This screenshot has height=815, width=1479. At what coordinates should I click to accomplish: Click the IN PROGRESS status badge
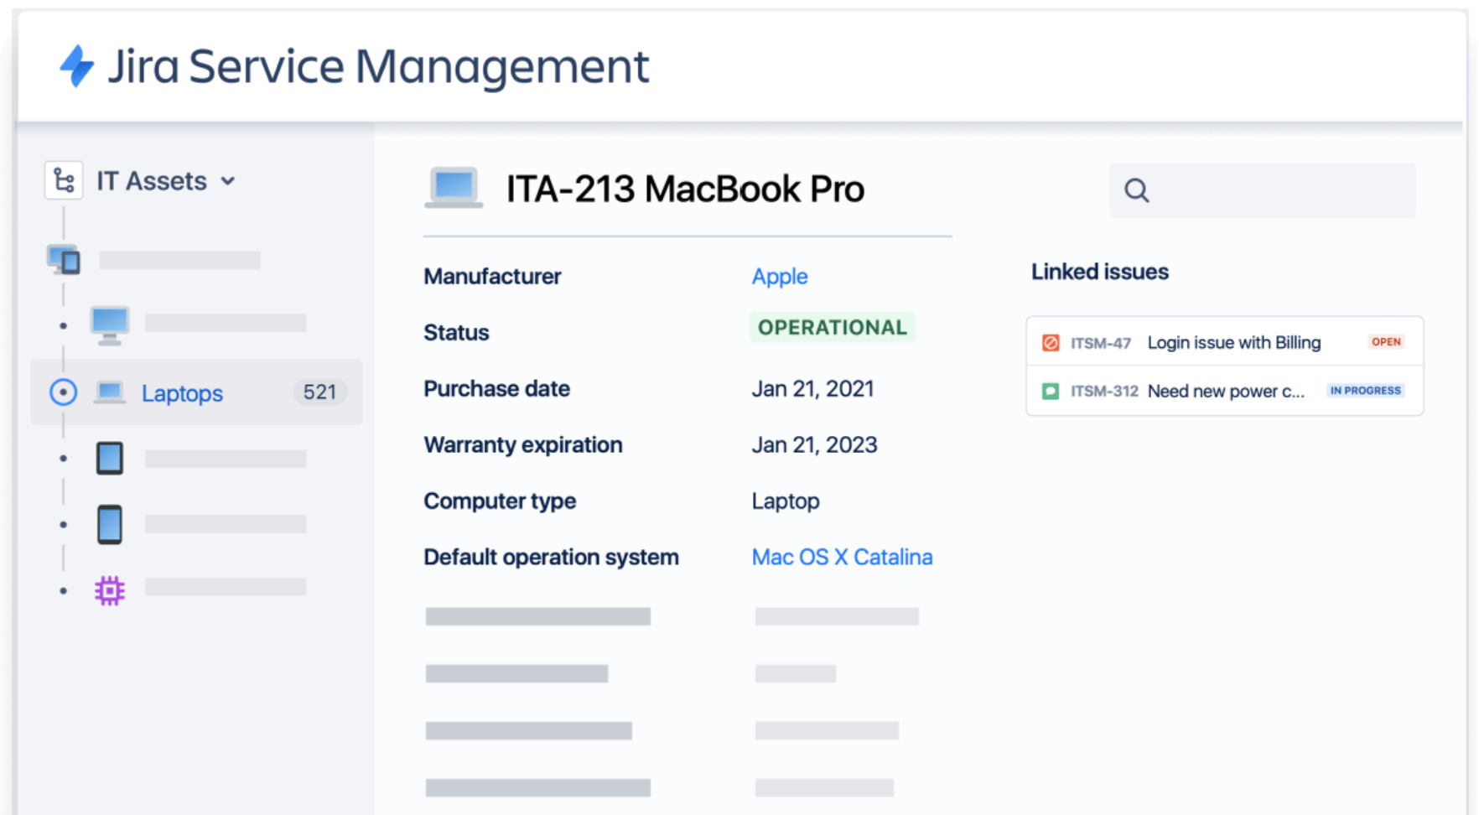click(x=1365, y=391)
